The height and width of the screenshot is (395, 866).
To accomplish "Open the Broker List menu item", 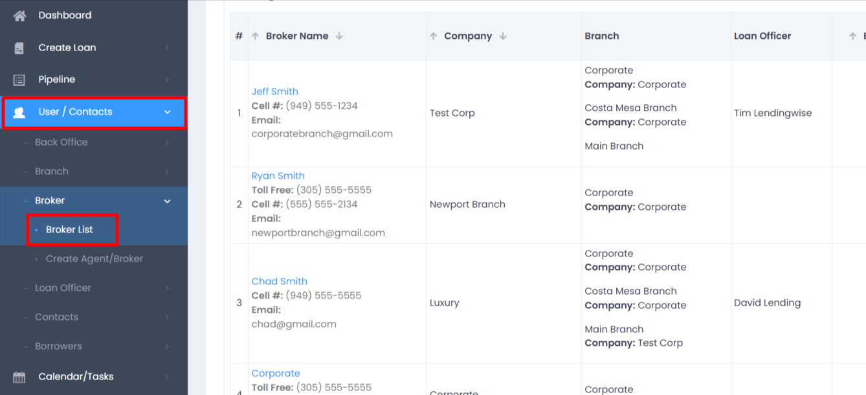I will [69, 230].
